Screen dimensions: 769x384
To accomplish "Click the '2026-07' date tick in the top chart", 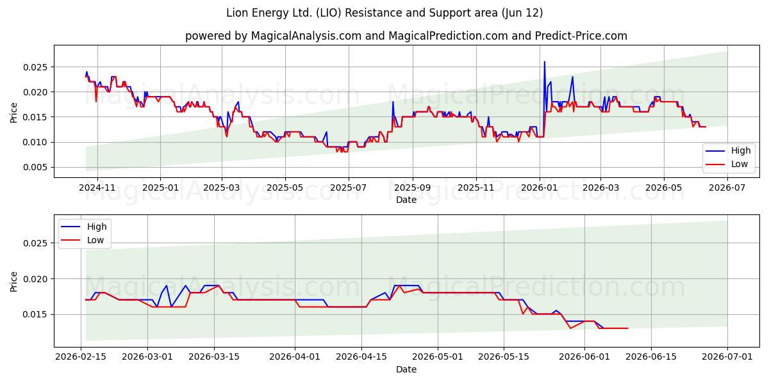I will coord(727,188).
